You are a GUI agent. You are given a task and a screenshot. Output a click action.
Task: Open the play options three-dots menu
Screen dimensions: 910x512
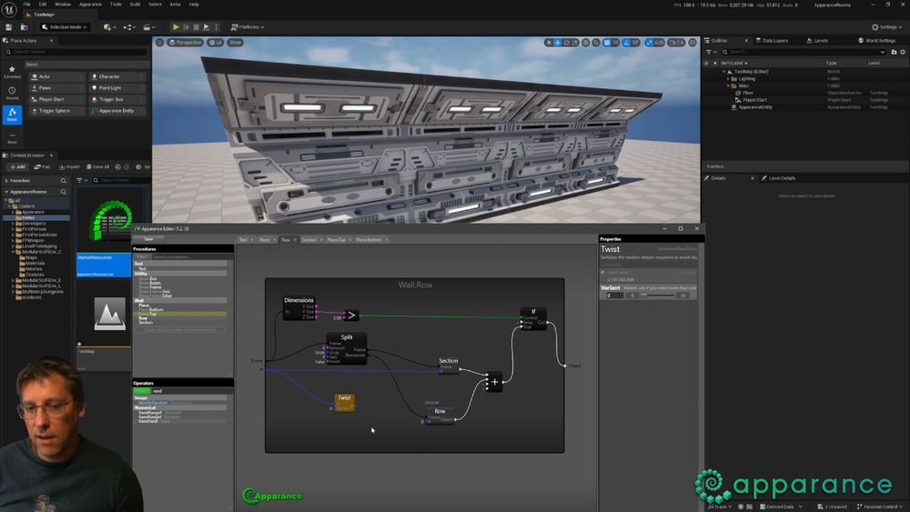pyautogui.click(x=217, y=26)
